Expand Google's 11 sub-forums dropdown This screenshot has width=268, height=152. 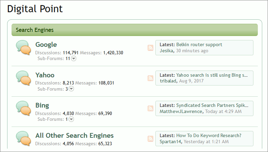(74, 58)
